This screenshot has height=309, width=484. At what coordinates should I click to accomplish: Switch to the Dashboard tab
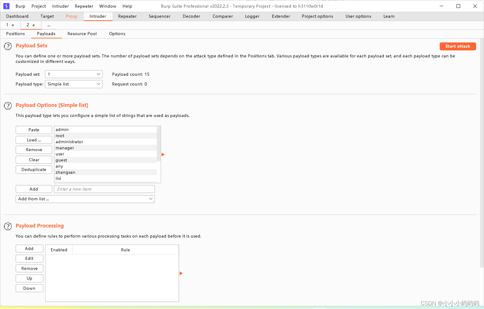17,16
